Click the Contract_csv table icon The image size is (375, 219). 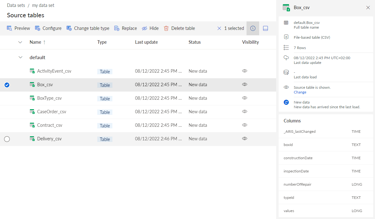pos(32,125)
